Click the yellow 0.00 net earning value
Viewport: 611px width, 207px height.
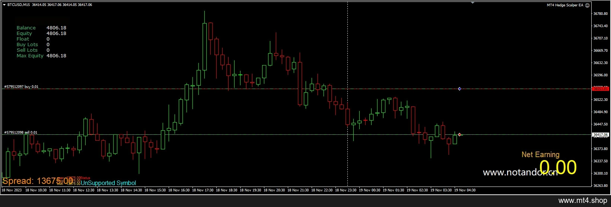[558, 168]
